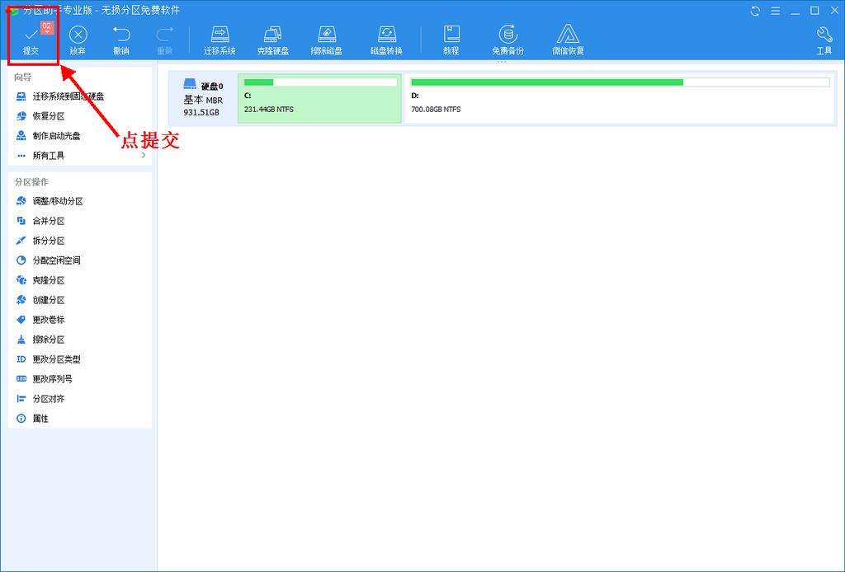The height and width of the screenshot is (572, 845).
Task: Click the 撤销 (Undo) toolbar icon
Action: click(122, 39)
